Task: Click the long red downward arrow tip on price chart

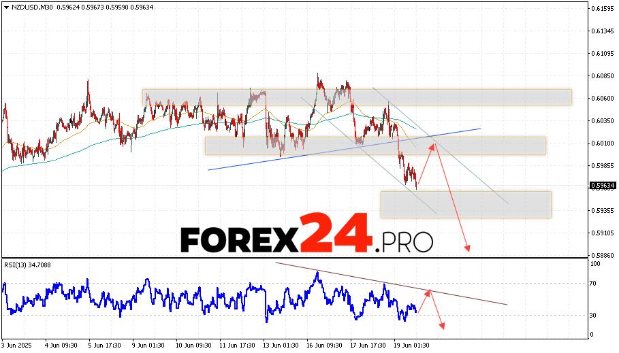Action: coord(469,250)
